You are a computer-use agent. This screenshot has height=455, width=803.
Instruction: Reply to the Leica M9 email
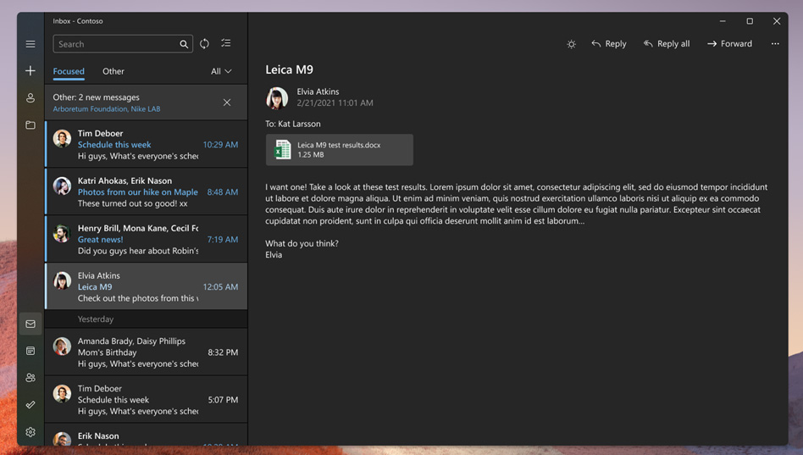[x=609, y=43]
